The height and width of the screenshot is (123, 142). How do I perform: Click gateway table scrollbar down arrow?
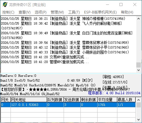click(x=139, y=119)
